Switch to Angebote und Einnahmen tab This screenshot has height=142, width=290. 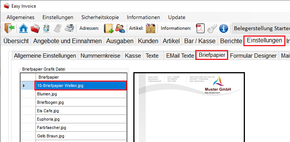(67, 41)
